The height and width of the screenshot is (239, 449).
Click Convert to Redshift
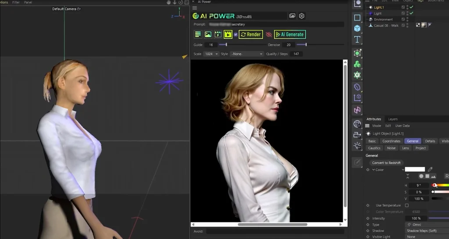click(x=386, y=163)
